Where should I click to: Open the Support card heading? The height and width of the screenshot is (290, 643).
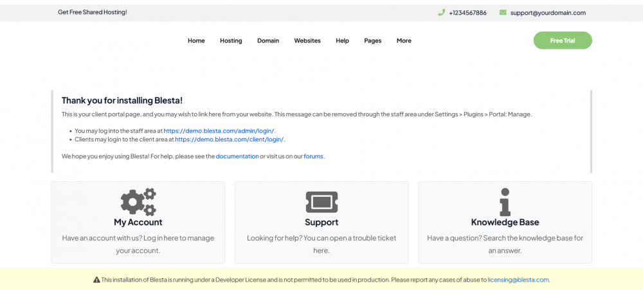[321, 222]
